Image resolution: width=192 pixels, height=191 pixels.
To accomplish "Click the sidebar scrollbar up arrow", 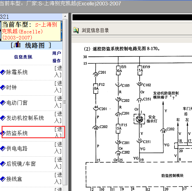I will pyautogui.click(x=65, y=16).
